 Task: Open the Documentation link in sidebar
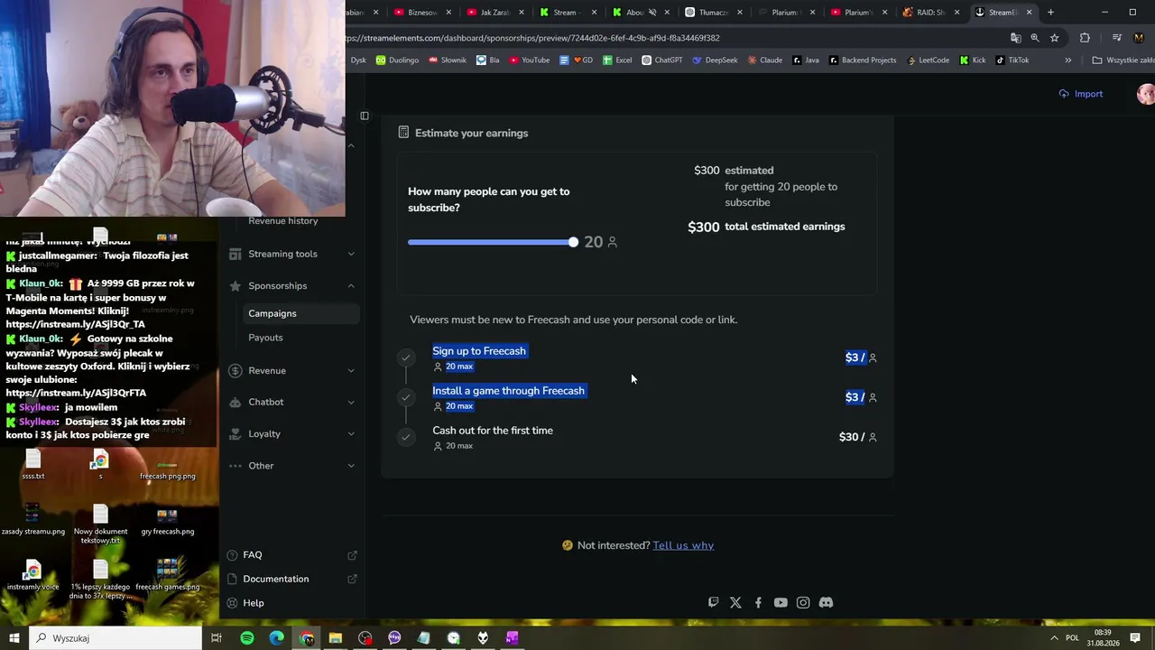pos(291,579)
